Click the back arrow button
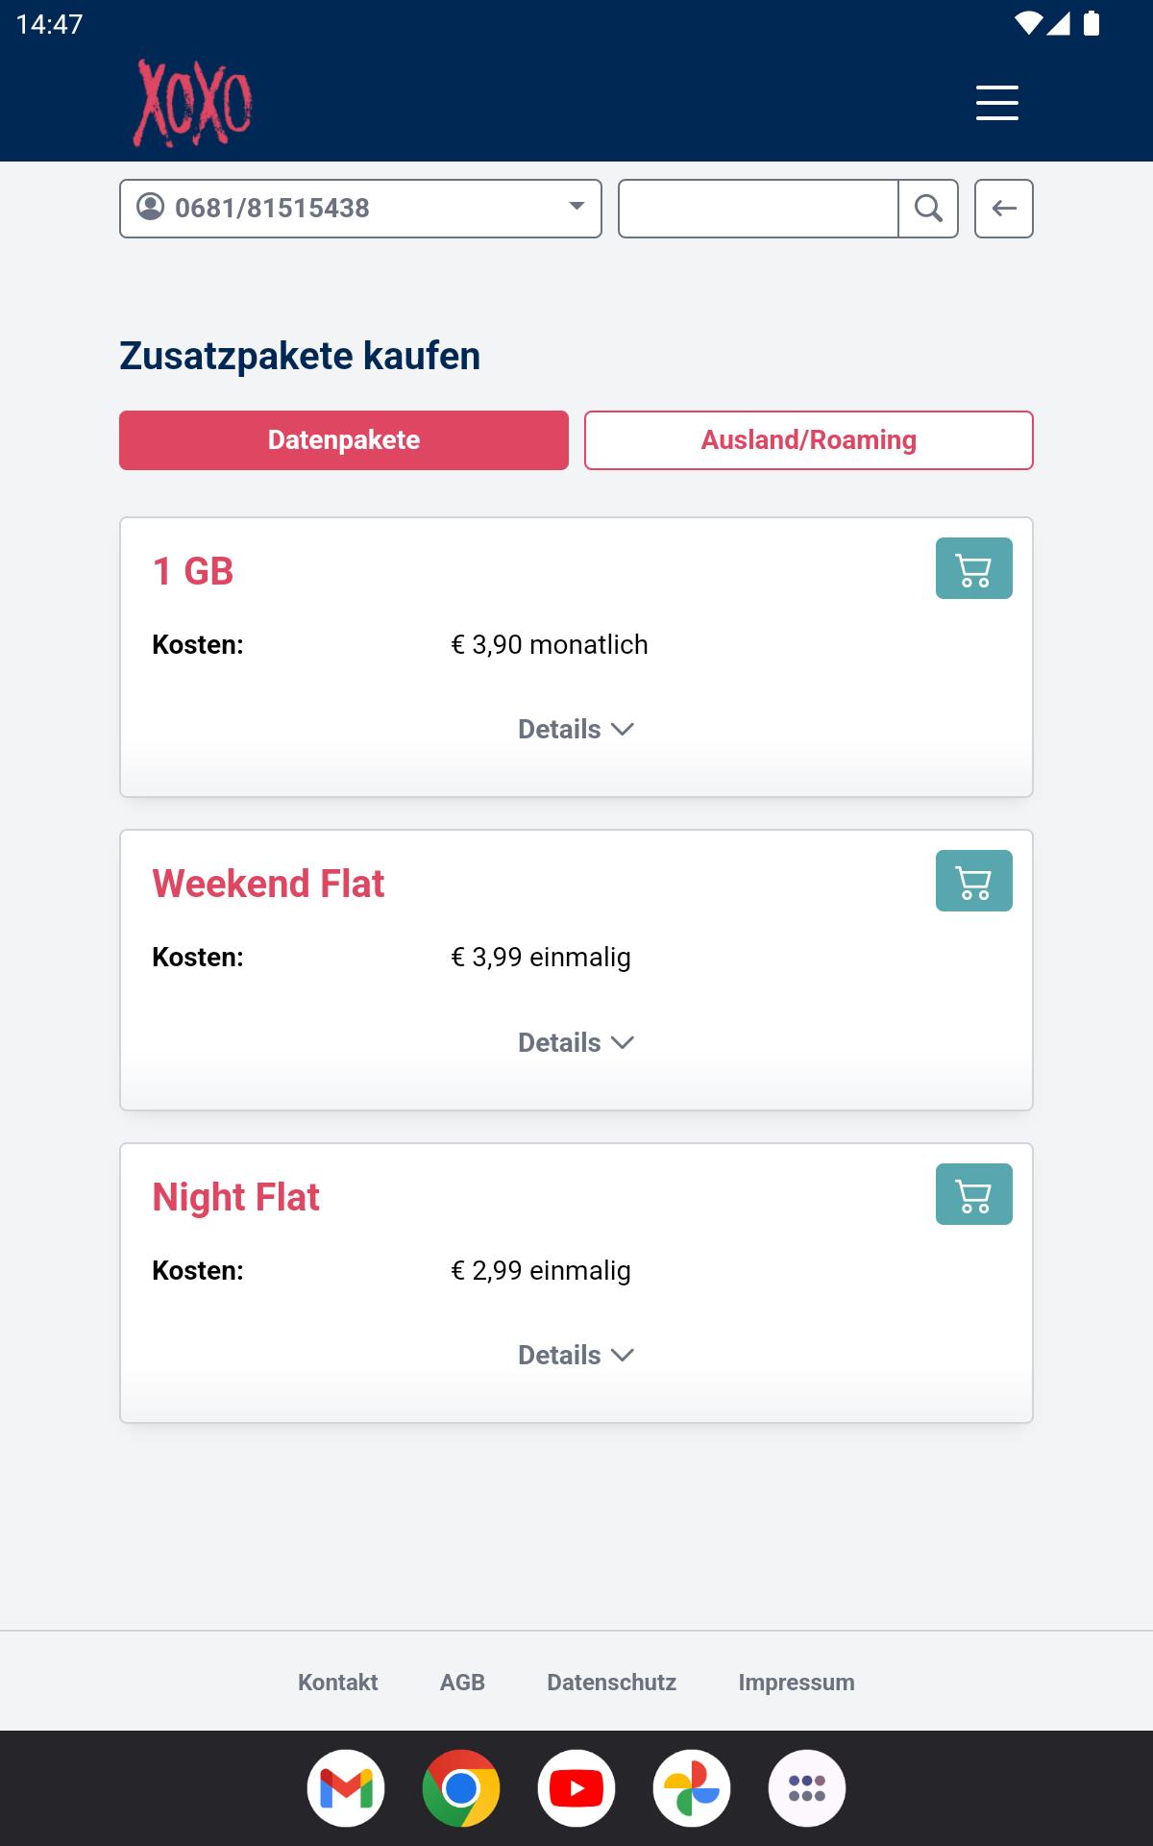 (1004, 209)
